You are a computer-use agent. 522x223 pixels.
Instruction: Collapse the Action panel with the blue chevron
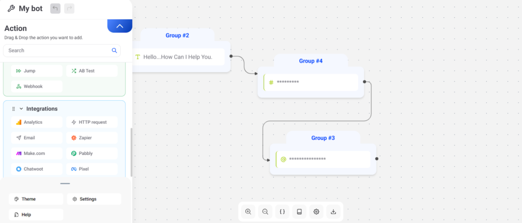click(120, 26)
